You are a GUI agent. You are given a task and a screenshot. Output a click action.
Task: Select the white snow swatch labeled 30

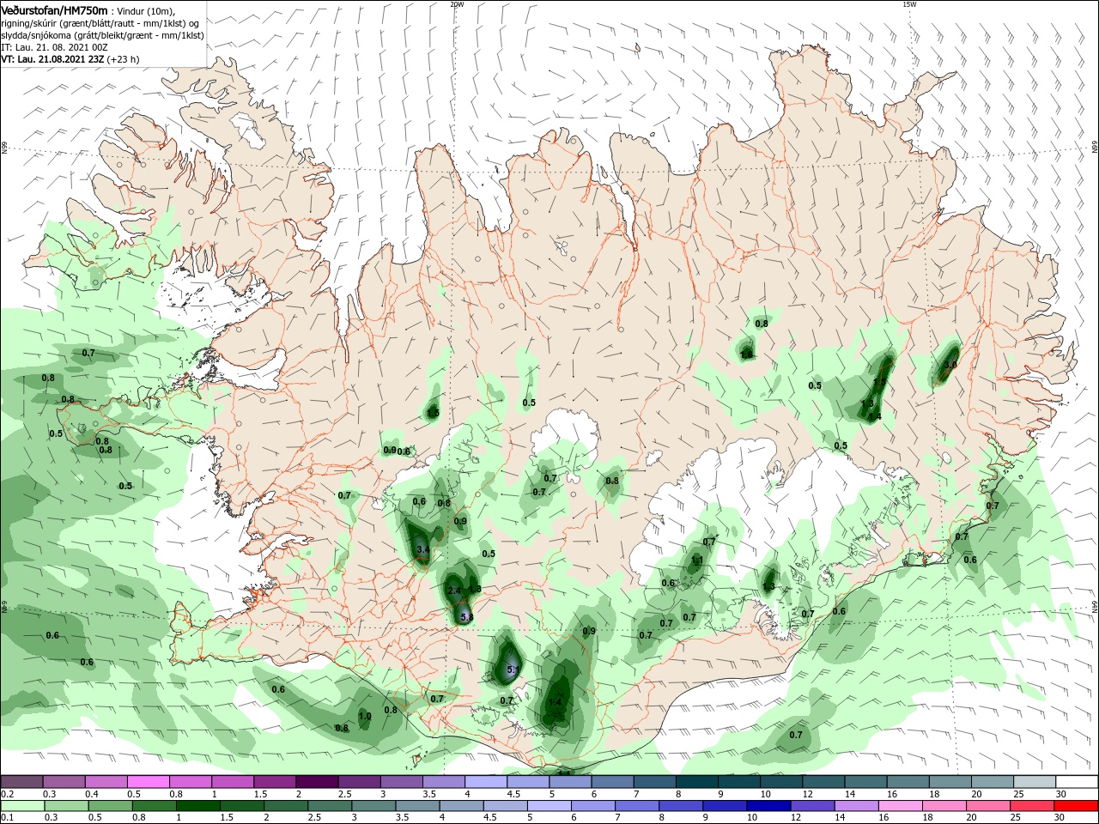tap(1077, 782)
